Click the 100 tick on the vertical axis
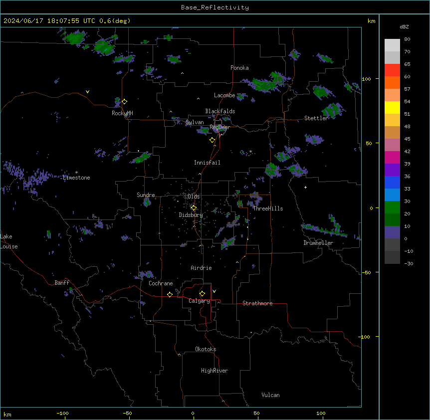Viewport: 430px width, 420px height. (366, 79)
